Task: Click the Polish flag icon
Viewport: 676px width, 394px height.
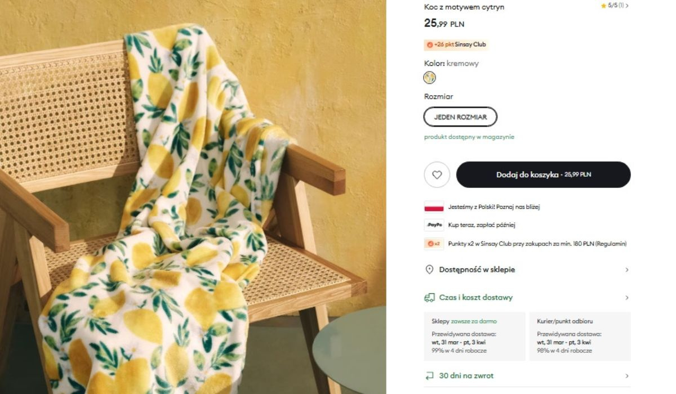Action: [434, 207]
